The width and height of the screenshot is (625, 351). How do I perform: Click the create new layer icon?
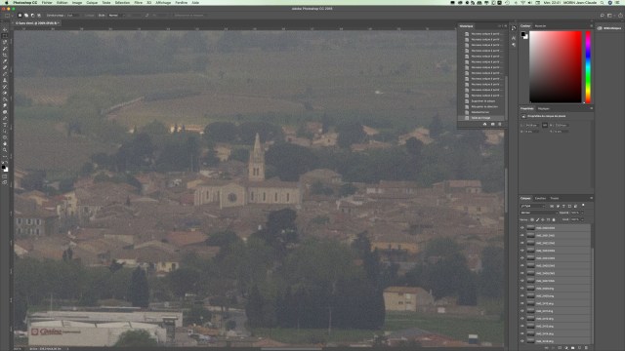tap(579, 348)
